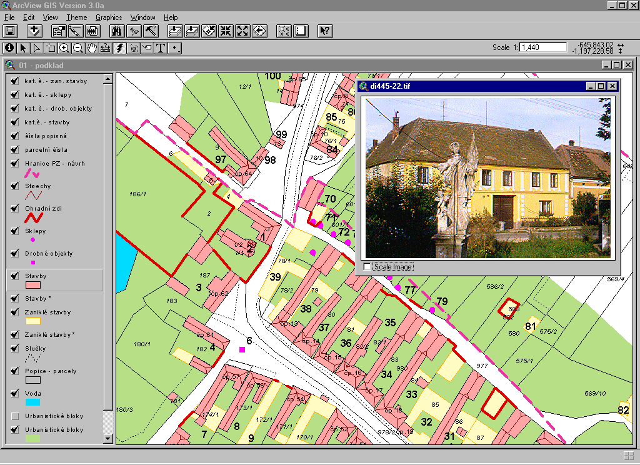The width and height of the screenshot is (640, 465).
Task: Click the Clear Selected Features icon
Action: point(284,31)
